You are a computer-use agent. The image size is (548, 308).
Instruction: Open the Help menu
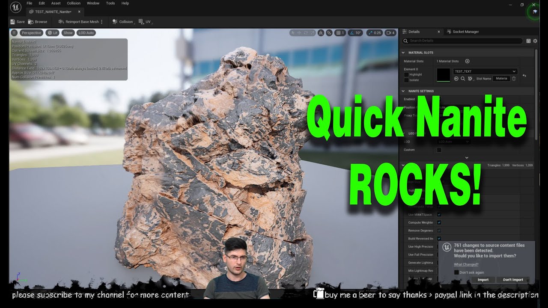tap(125, 3)
